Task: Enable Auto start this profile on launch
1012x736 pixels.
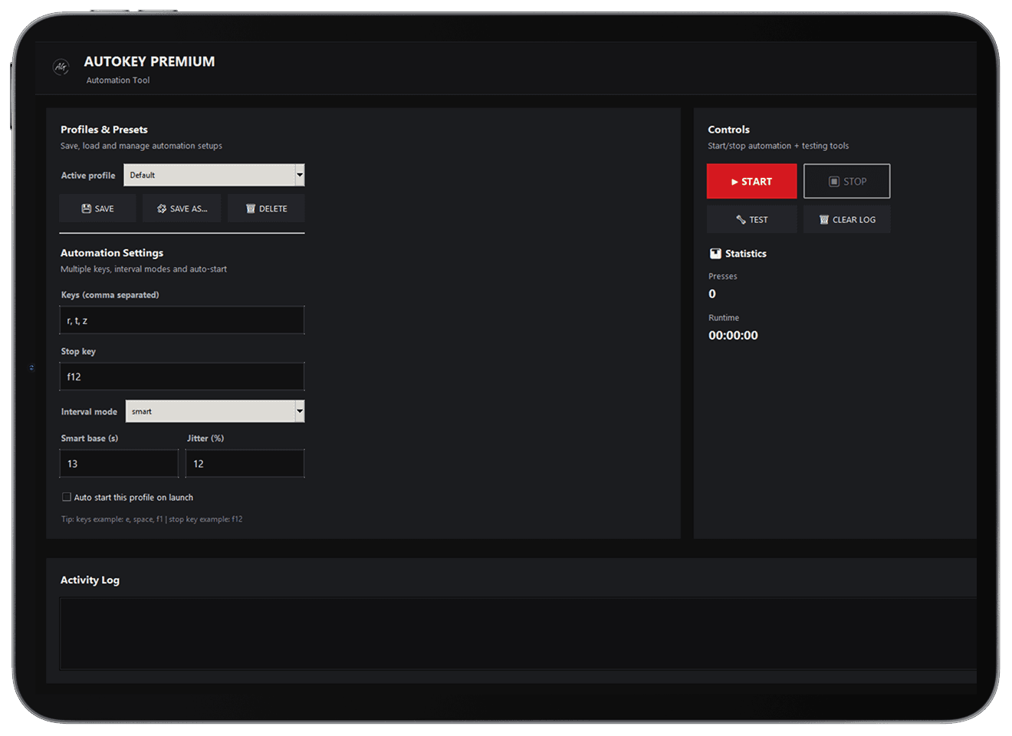Action: point(67,496)
